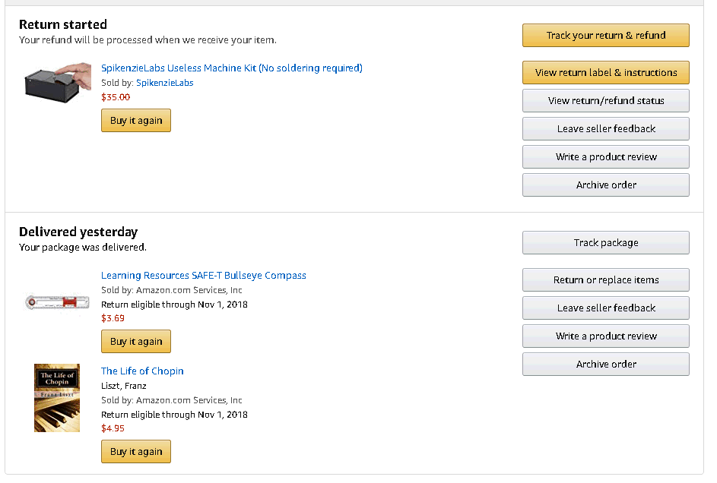Check the return/refund status

605,100
